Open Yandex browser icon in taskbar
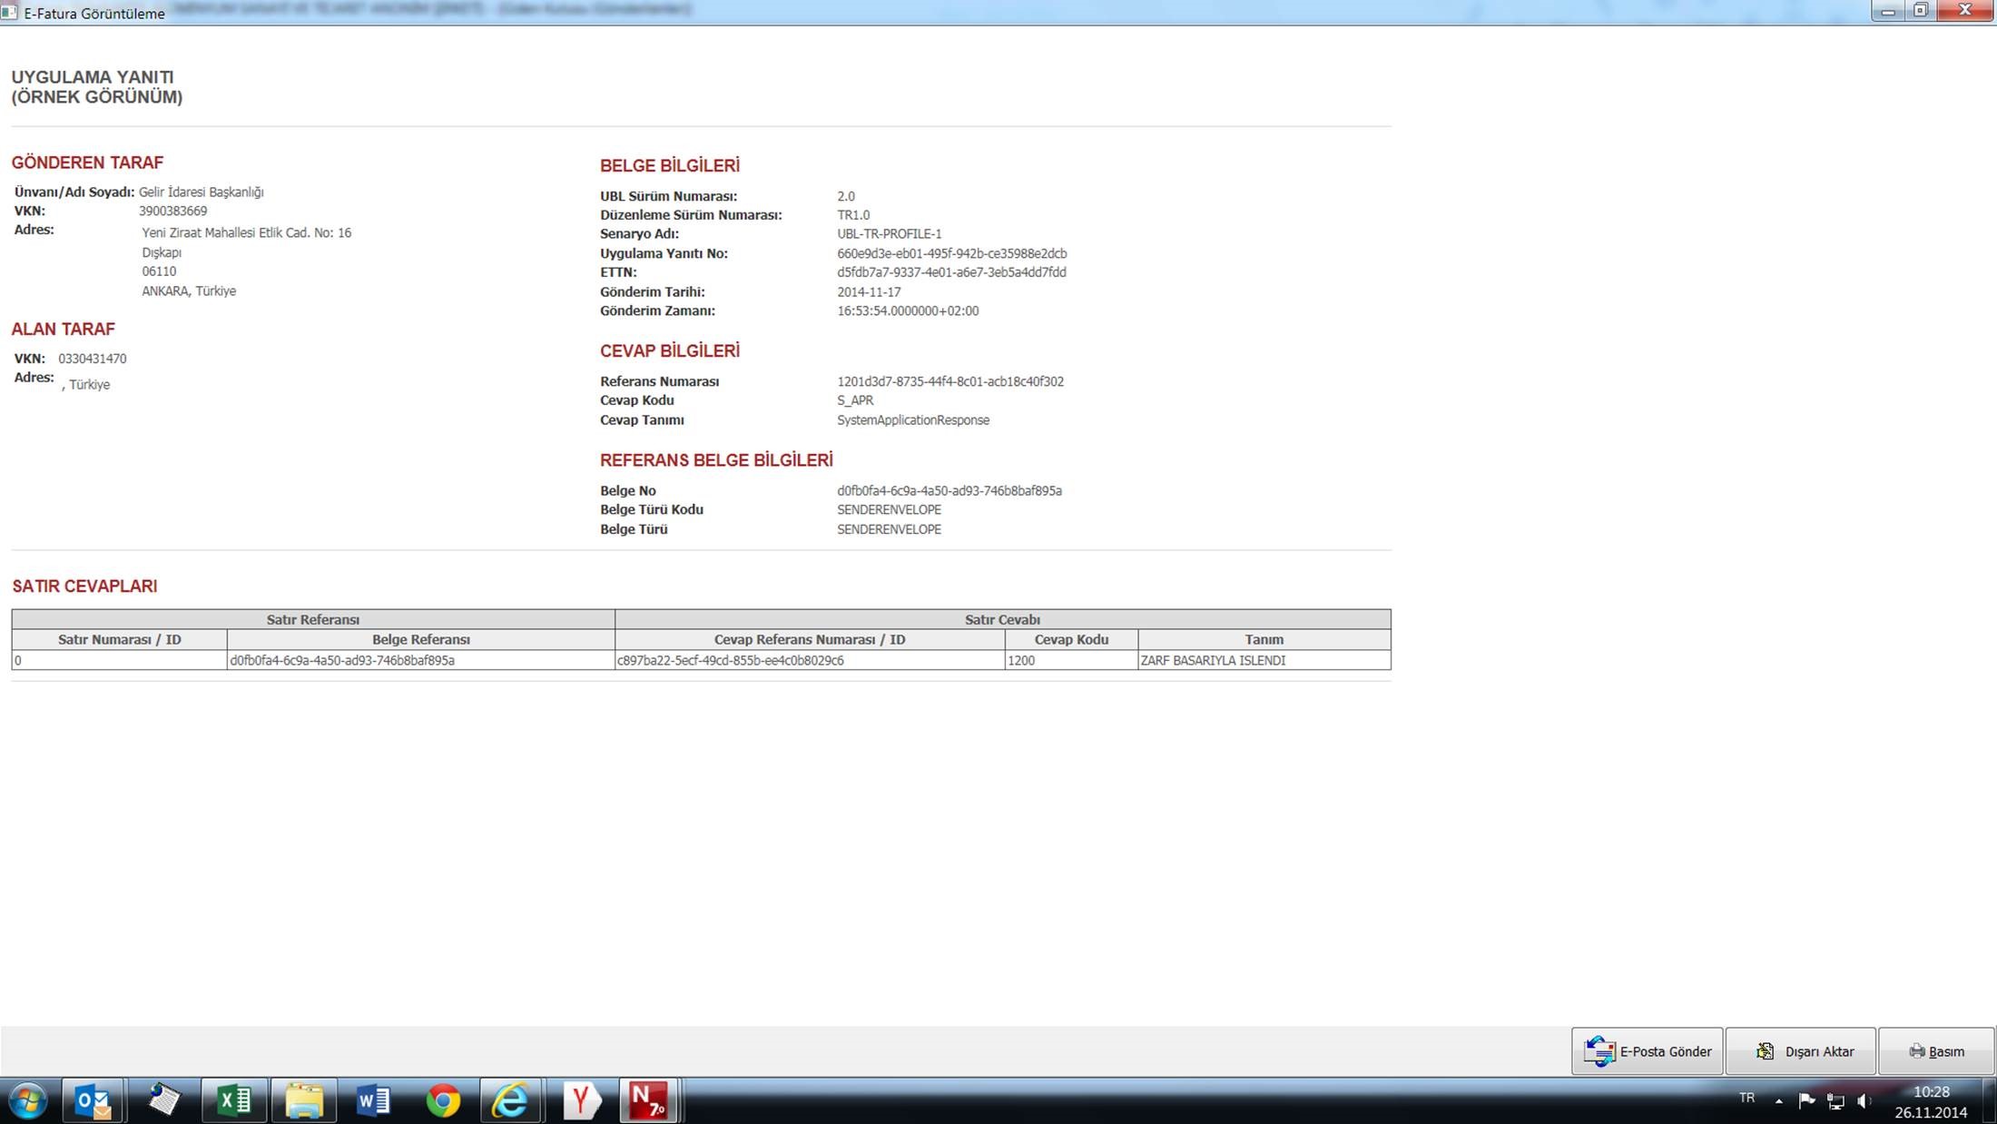This screenshot has height=1124, width=1997. (581, 1101)
